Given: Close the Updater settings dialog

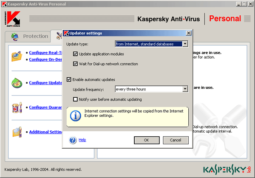Looking at the screenshot, I should coord(188,33).
